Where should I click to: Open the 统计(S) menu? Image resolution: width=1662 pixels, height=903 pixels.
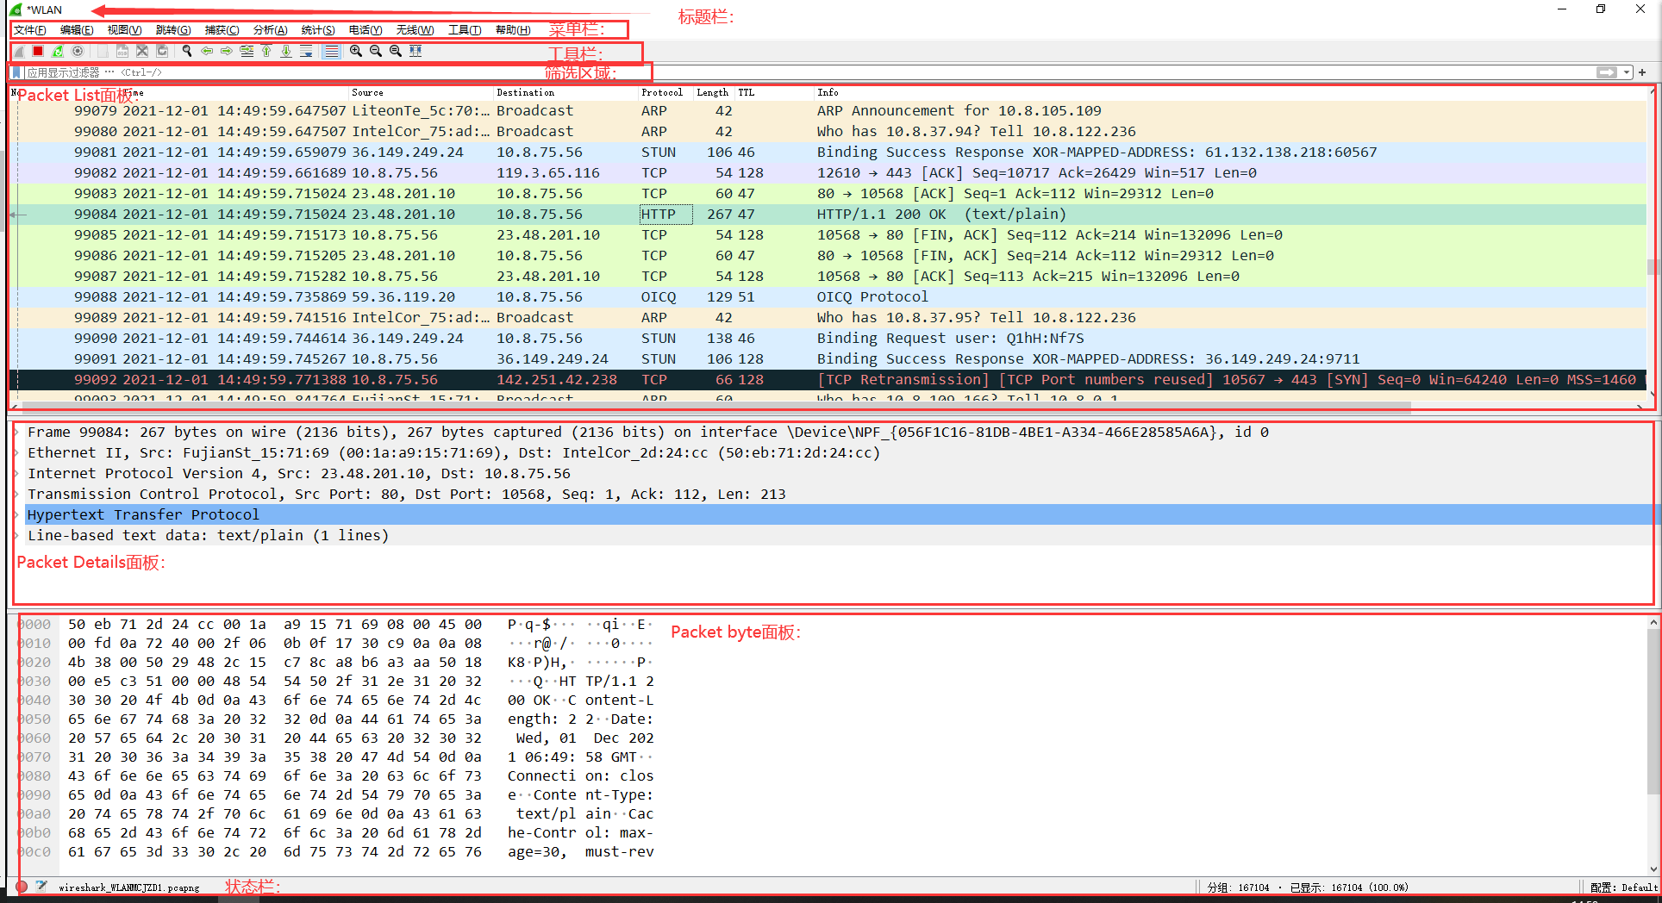[x=318, y=29]
